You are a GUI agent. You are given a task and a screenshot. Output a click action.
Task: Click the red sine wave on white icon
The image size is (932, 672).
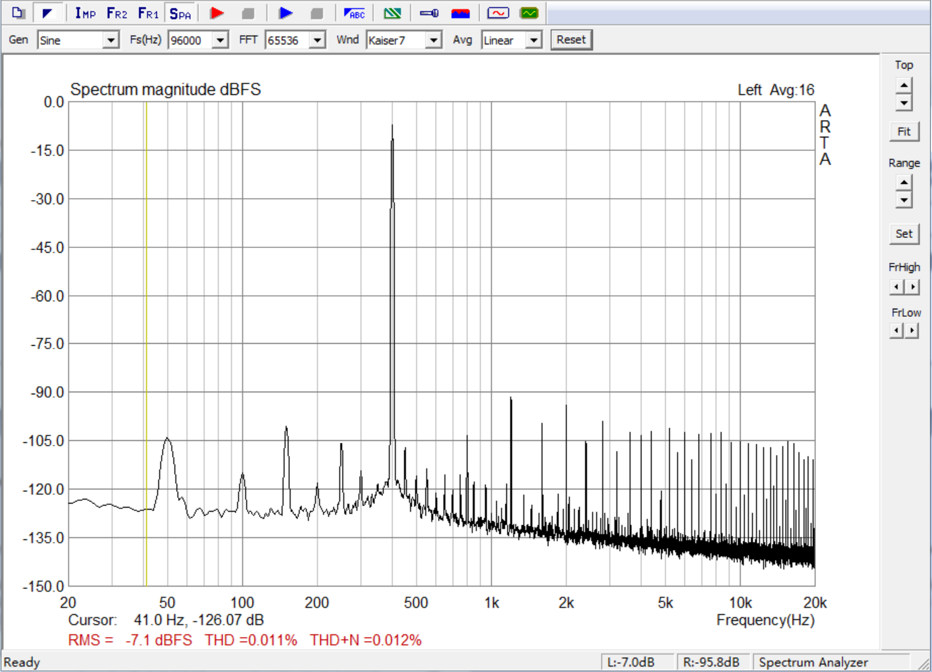[x=498, y=13]
